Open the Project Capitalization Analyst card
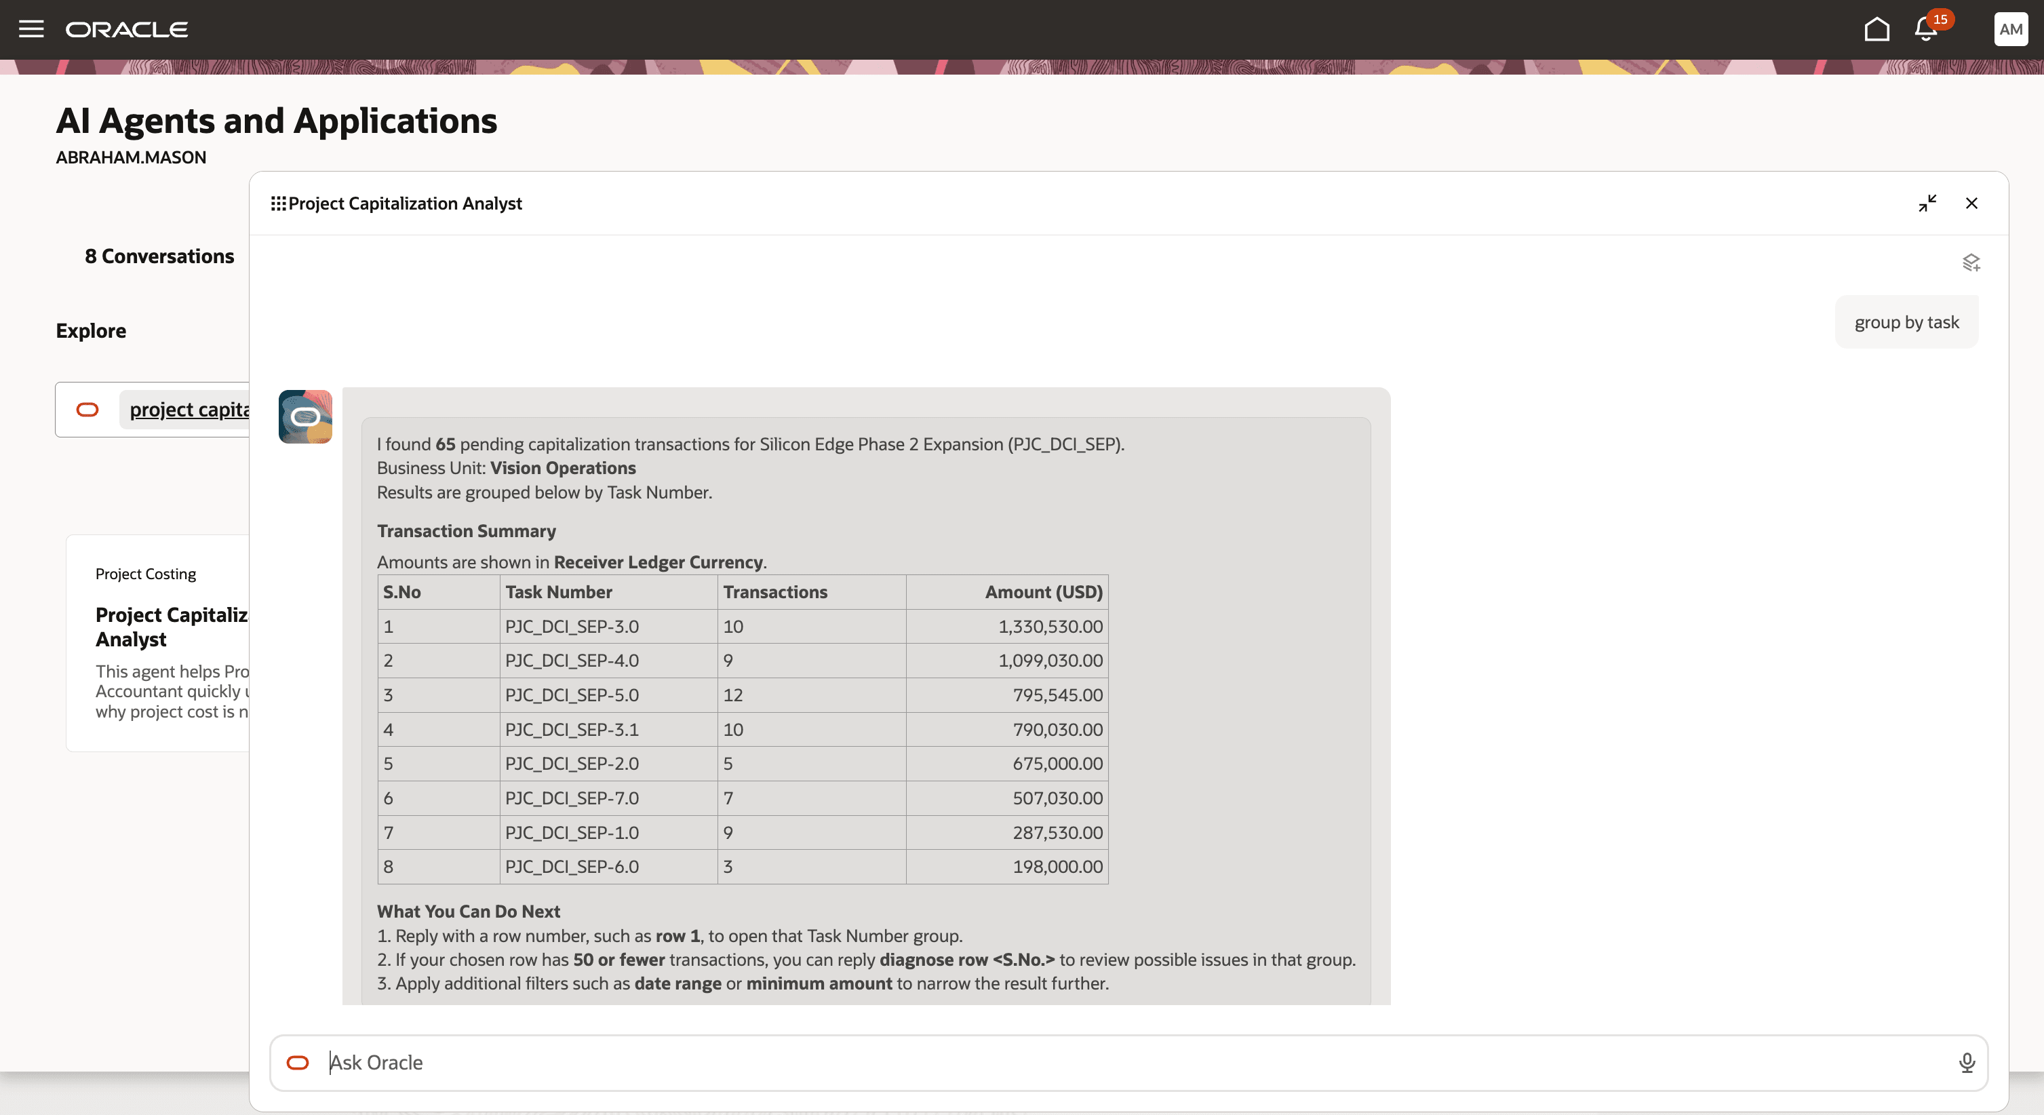Screen dimensions: 2044x1115 158,644
